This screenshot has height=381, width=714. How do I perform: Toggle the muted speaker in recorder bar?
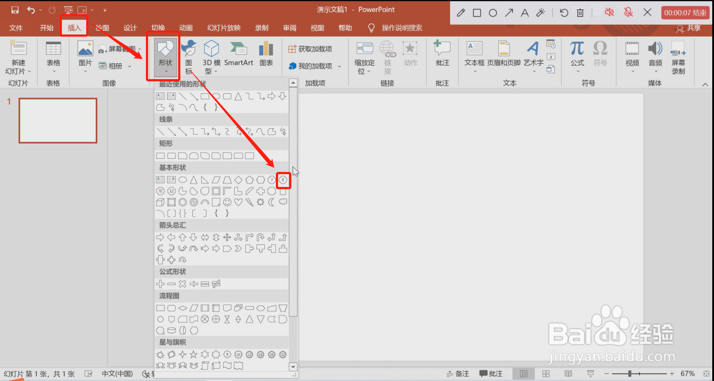pos(609,12)
